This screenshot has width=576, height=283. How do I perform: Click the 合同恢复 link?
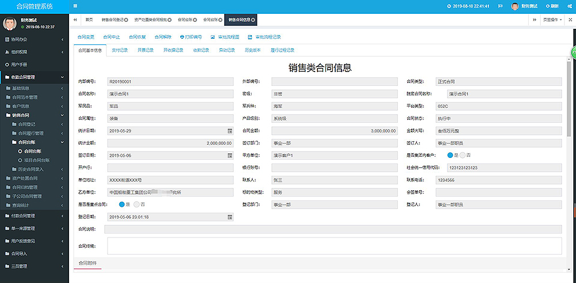[x=138, y=37]
